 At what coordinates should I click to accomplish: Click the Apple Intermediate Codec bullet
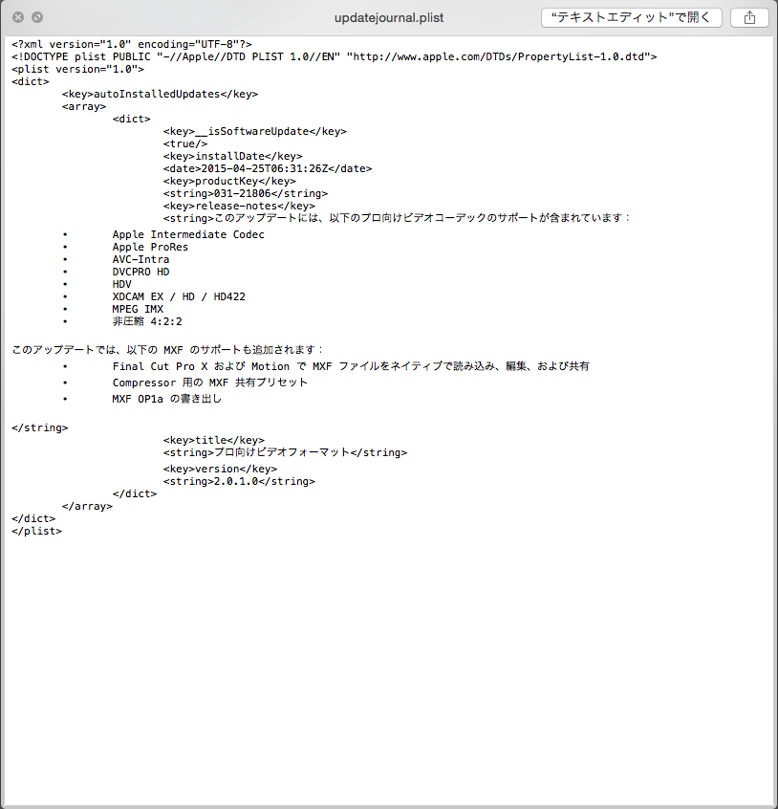click(x=188, y=234)
